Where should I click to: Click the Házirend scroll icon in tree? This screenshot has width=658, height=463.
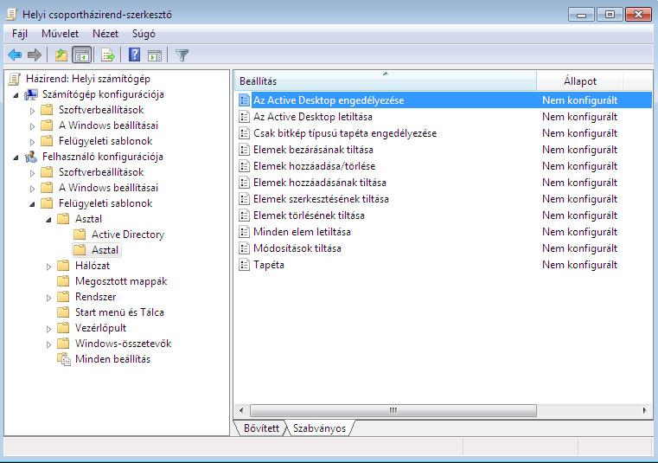click(15, 79)
